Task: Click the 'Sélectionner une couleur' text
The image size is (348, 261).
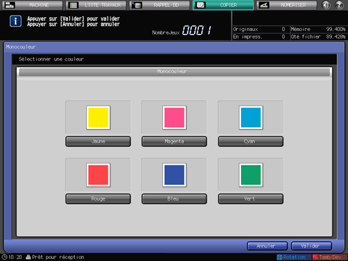Action: (x=51, y=59)
